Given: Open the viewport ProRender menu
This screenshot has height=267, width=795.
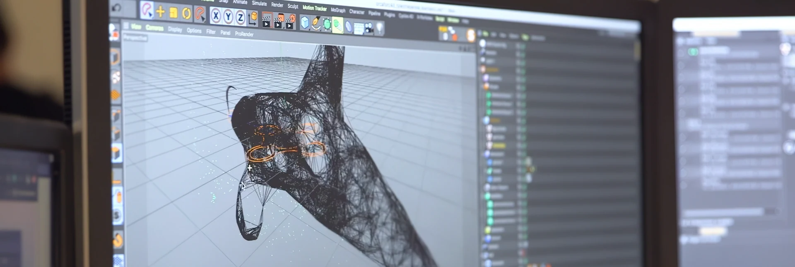Looking at the screenshot, I should [x=244, y=34].
